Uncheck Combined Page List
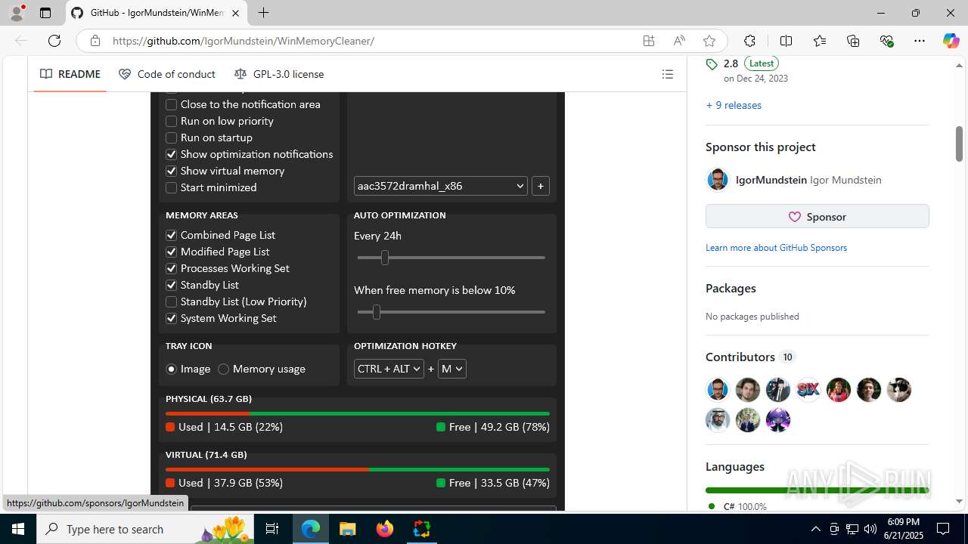This screenshot has height=544, width=968. point(172,235)
